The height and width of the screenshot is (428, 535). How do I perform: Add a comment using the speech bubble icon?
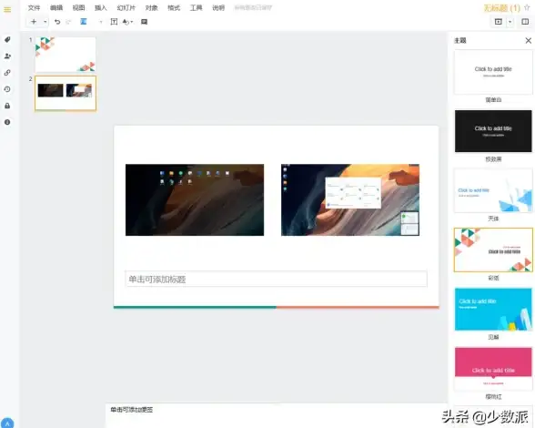click(x=145, y=22)
